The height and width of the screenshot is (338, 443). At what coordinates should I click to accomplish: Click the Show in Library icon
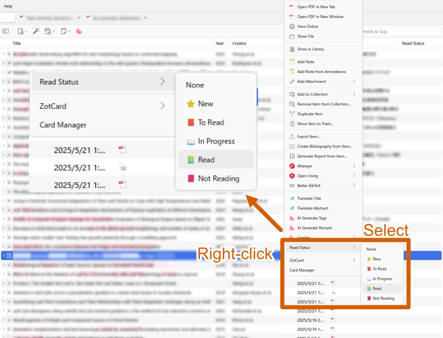292,49
